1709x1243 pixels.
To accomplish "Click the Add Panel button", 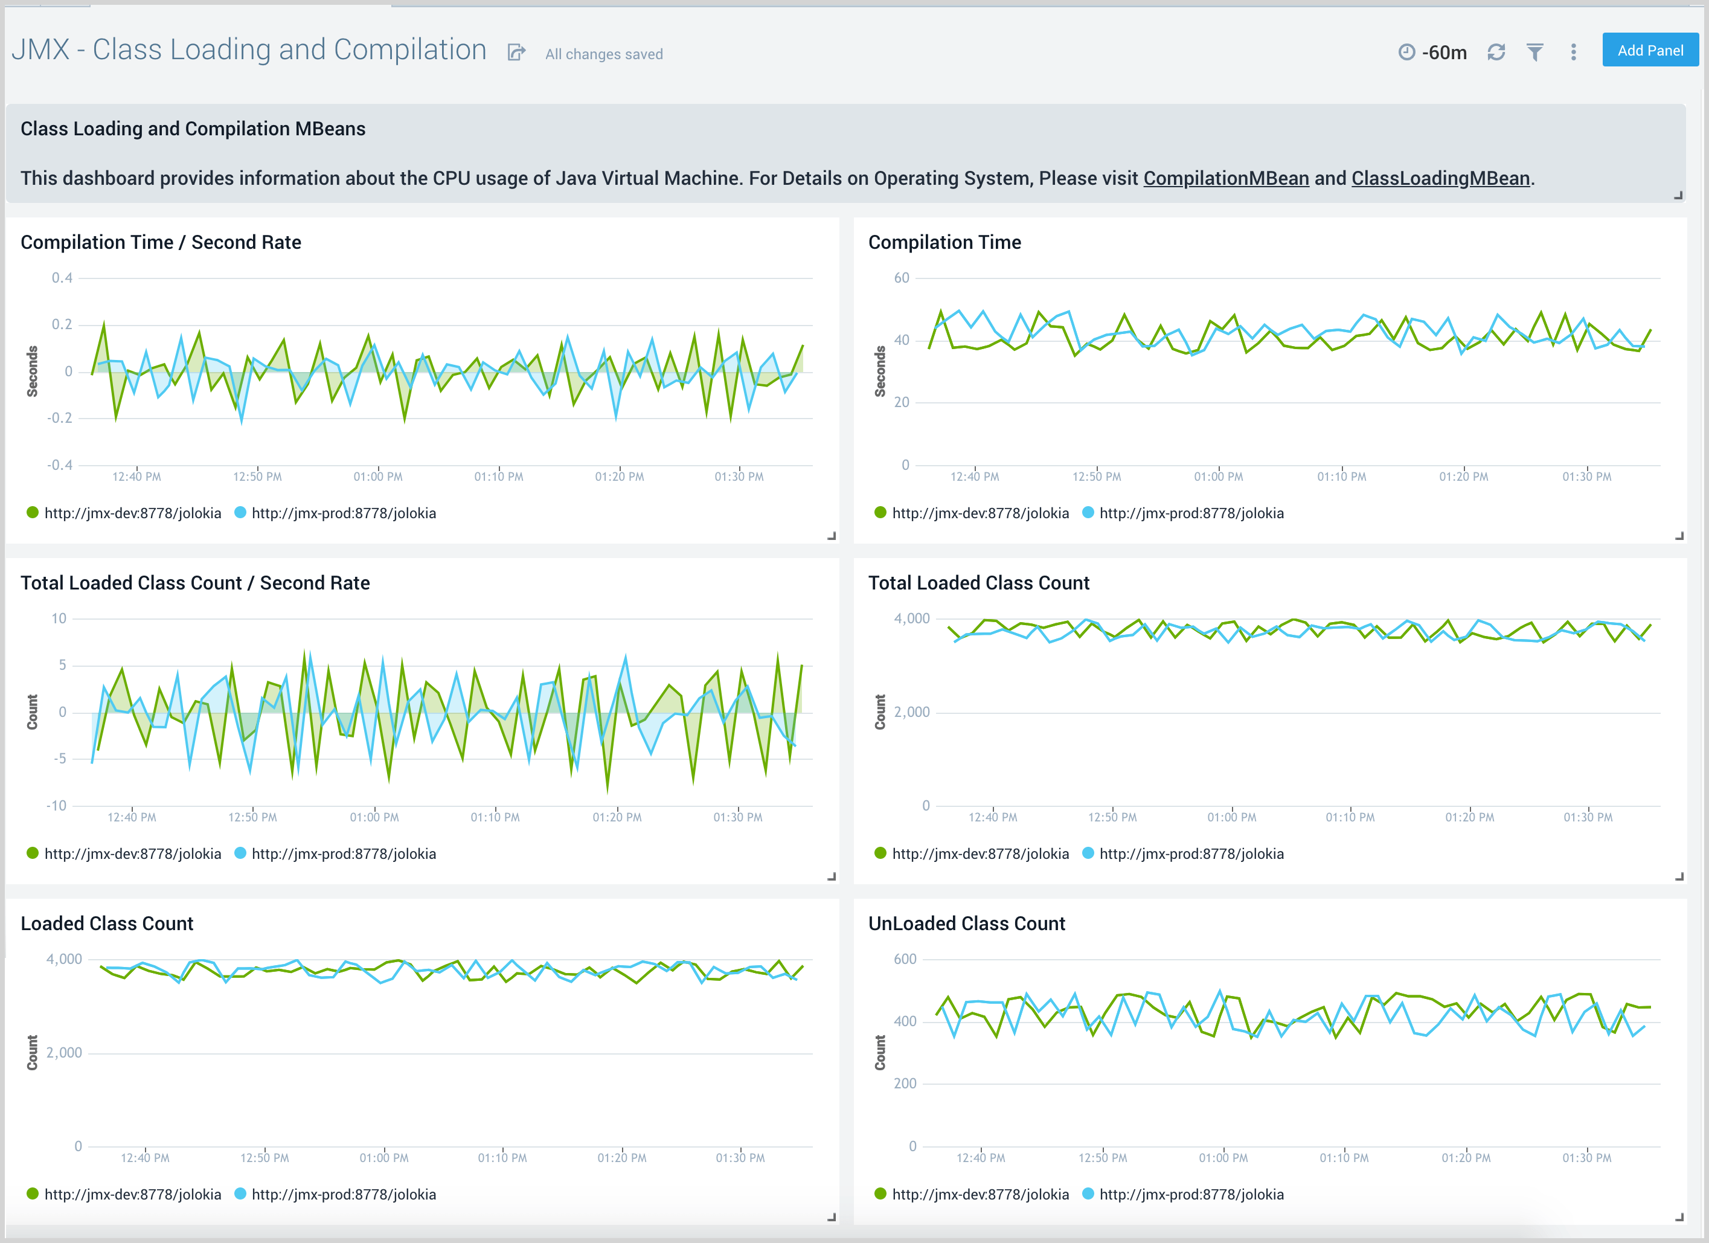I will tap(1650, 50).
